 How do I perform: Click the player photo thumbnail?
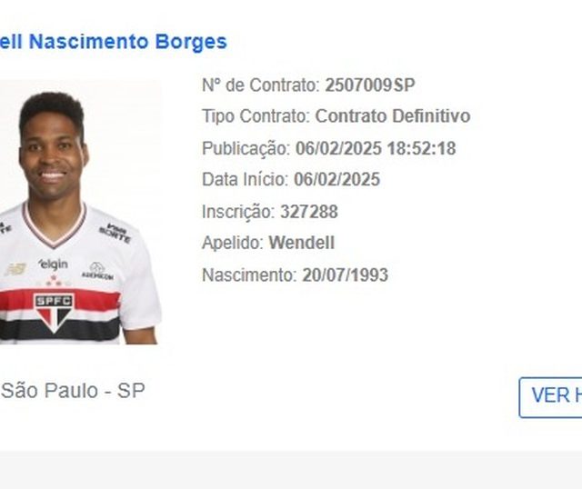pyautogui.click(x=80, y=212)
